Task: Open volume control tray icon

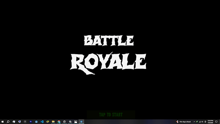Action: click(x=202, y=122)
